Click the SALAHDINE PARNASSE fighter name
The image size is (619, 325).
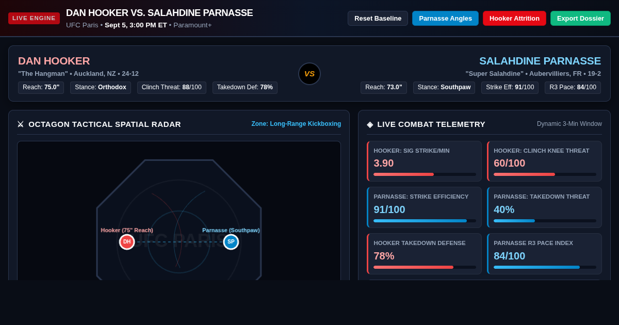pos(540,61)
